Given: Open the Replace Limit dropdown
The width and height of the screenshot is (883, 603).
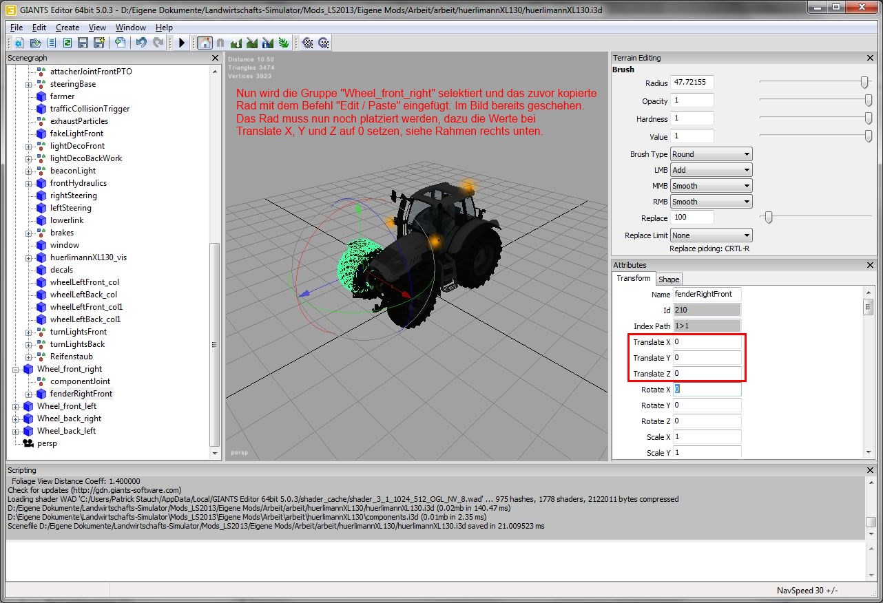Looking at the screenshot, I should tap(711, 235).
